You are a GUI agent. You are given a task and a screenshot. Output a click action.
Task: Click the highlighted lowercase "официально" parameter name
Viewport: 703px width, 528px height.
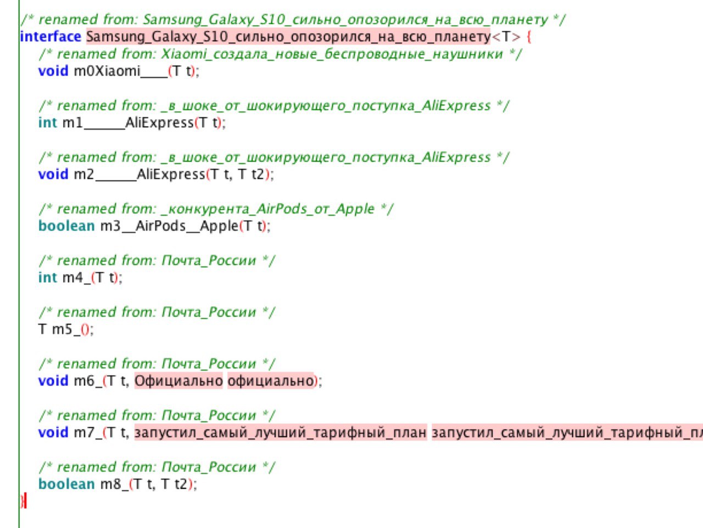click(x=271, y=380)
